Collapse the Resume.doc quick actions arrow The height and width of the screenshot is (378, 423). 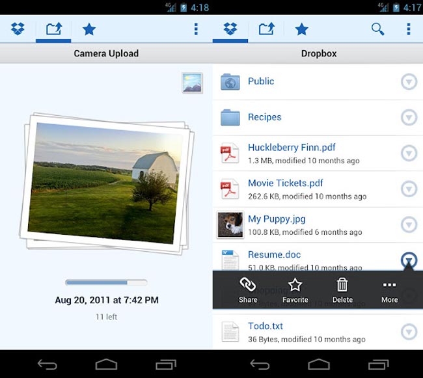(409, 260)
